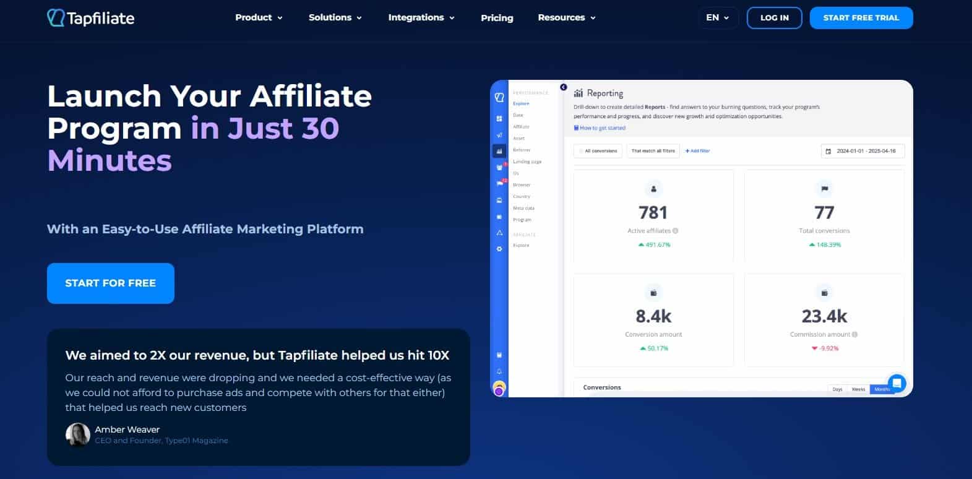Click the triangle warning icon in blue sidebar
This screenshot has width=972, height=479.
click(499, 233)
